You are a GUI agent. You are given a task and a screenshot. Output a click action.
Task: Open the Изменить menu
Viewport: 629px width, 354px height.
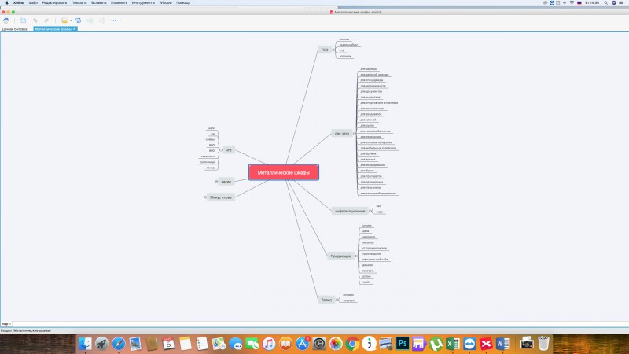tap(120, 3)
